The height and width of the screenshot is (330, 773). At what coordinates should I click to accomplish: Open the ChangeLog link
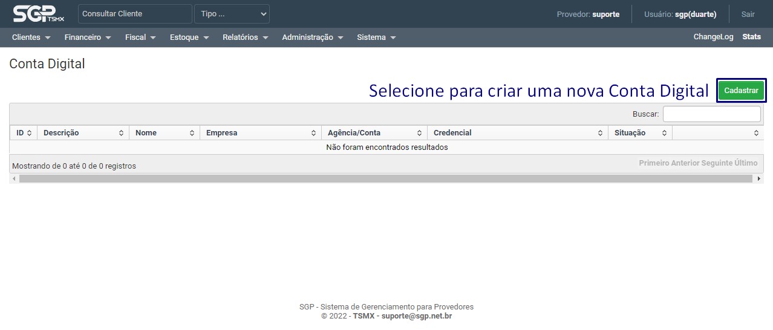tap(713, 37)
